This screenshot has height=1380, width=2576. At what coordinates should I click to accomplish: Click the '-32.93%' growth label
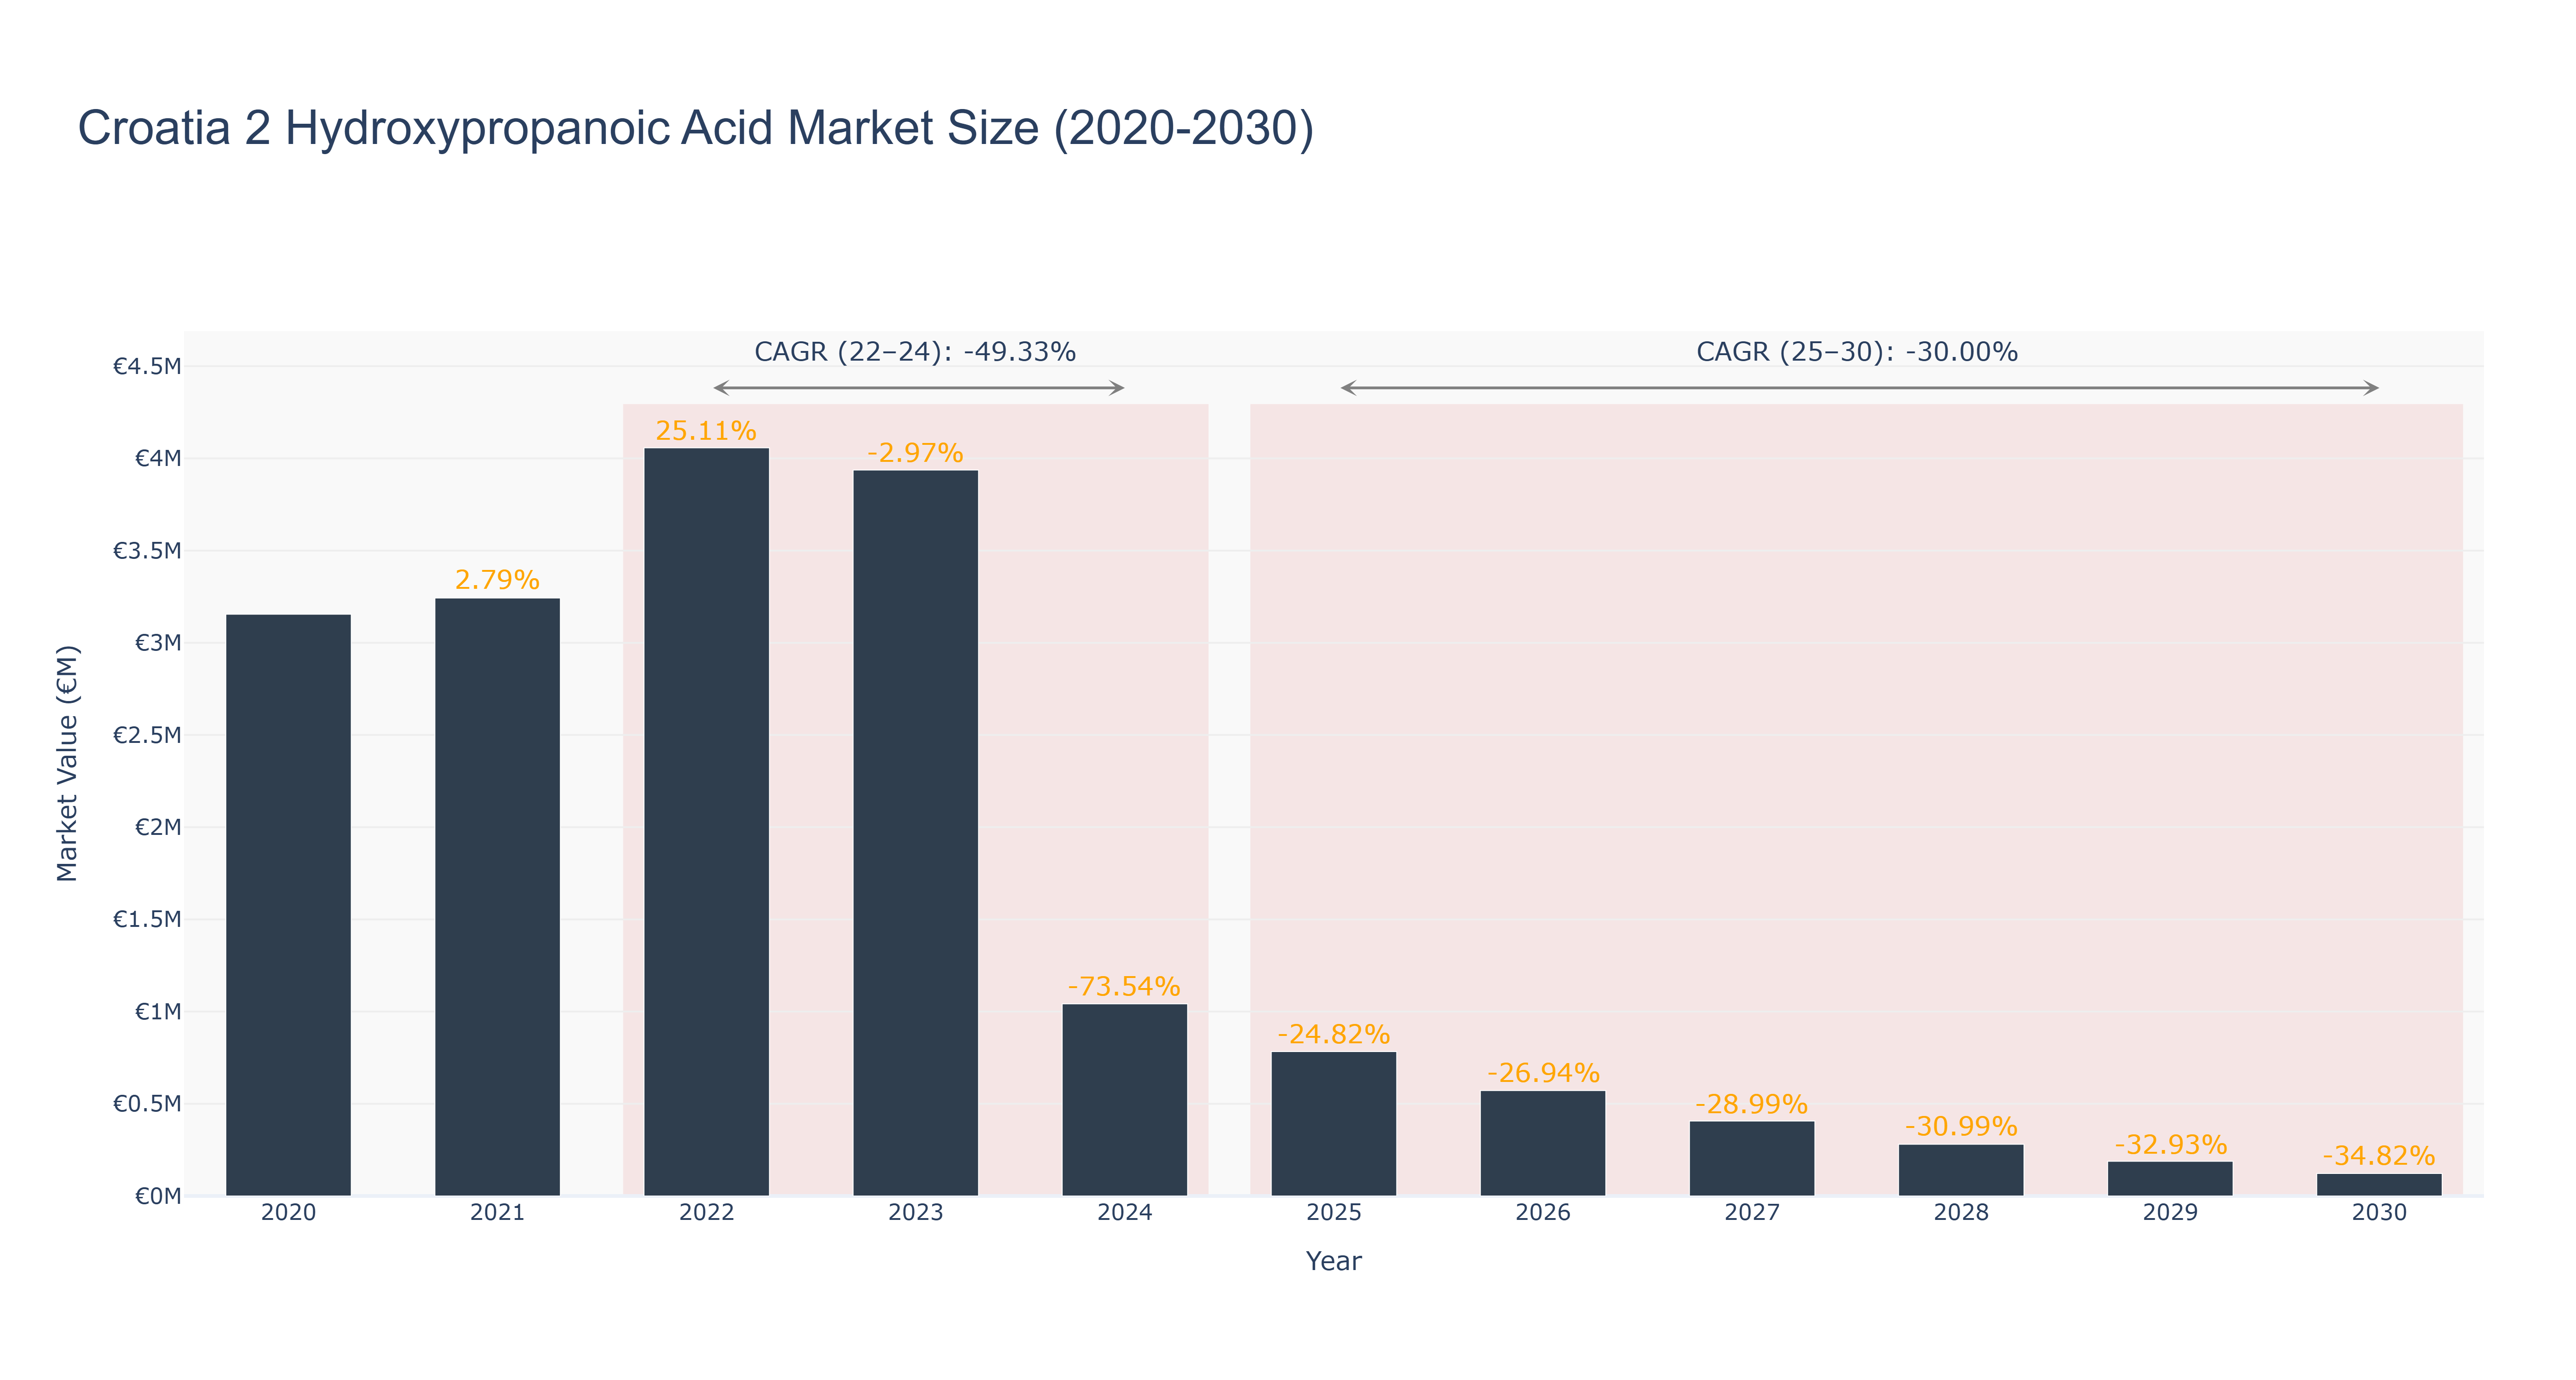(2170, 1144)
